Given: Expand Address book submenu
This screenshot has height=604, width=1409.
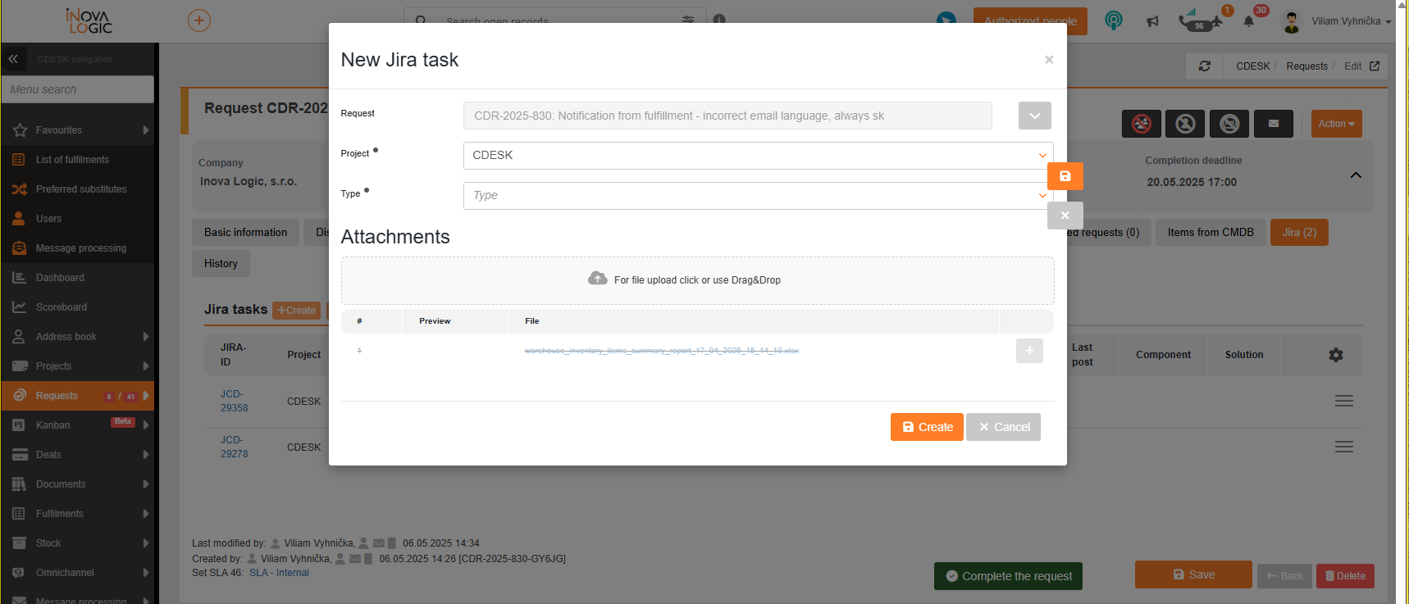Looking at the screenshot, I should coord(145,337).
